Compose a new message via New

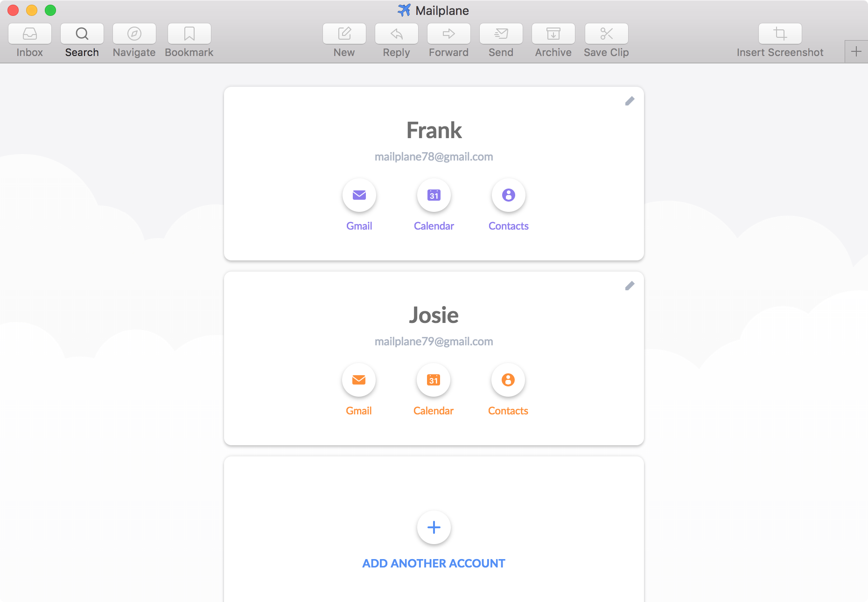pyautogui.click(x=344, y=34)
